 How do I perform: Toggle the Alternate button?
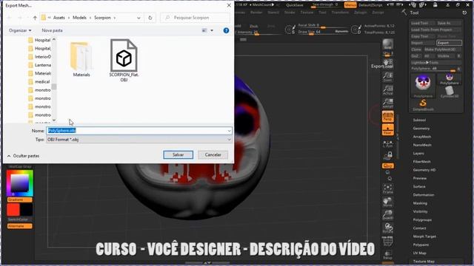coord(20,226)
